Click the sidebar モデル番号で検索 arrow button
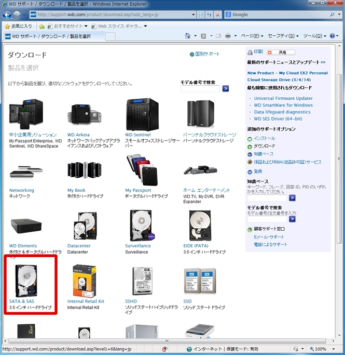Image resolution: width=345 pixels, height=355 pixels. point(292,219)
